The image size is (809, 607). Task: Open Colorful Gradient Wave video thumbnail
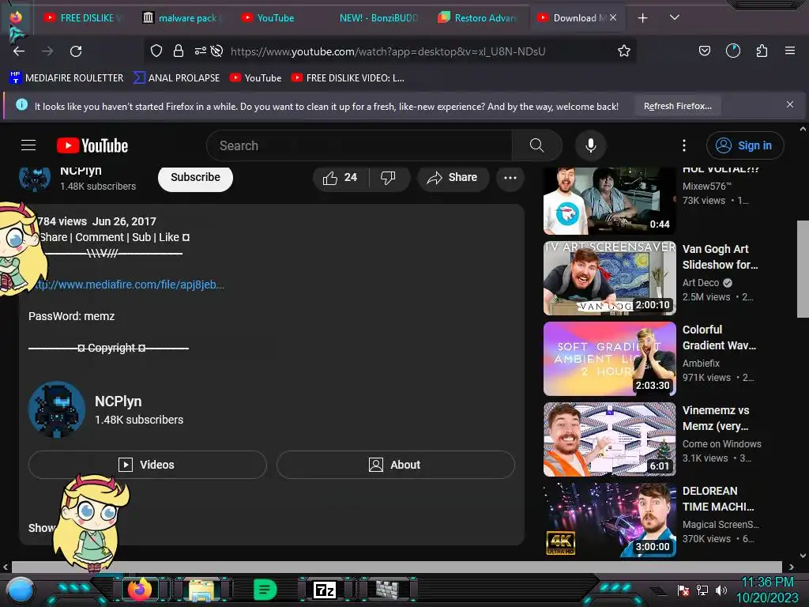click(x=609, y=359)
